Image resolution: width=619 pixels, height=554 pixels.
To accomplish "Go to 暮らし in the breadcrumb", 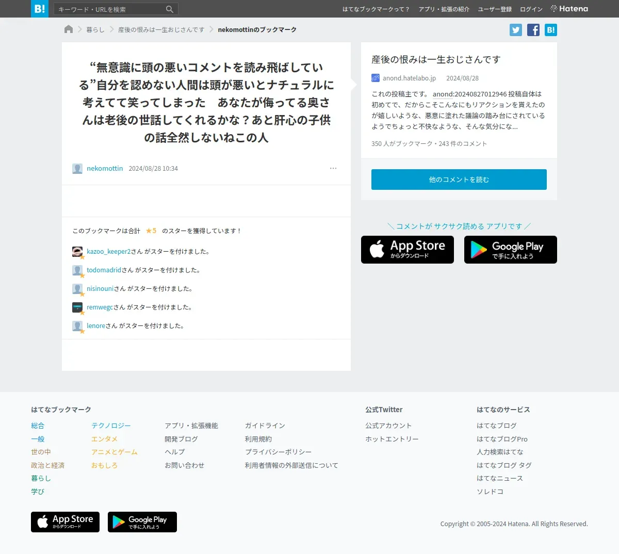I will coord(95,30).
